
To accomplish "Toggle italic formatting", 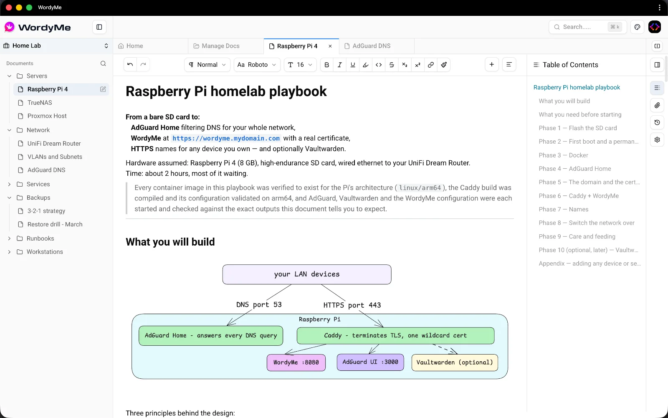I will (340, 65).
